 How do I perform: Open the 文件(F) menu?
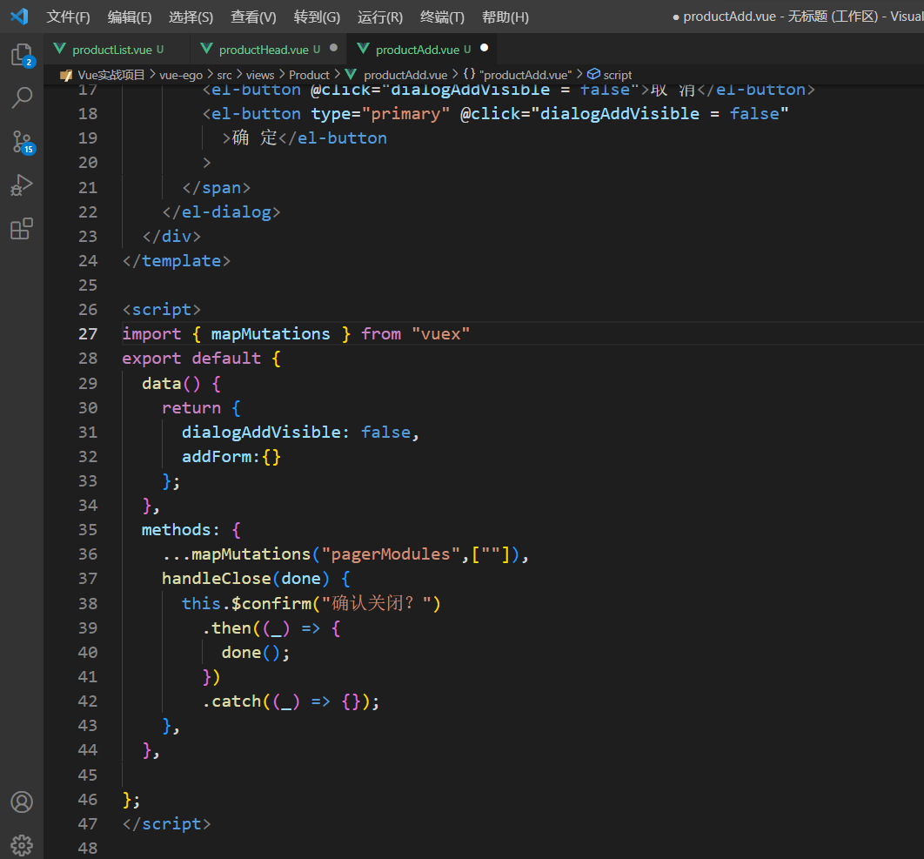click(69, 17)
